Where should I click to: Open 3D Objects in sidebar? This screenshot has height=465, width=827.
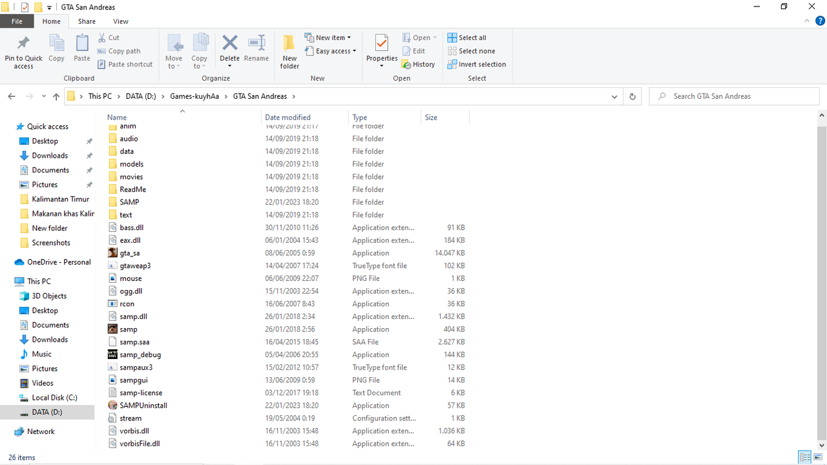click(49, 296)
